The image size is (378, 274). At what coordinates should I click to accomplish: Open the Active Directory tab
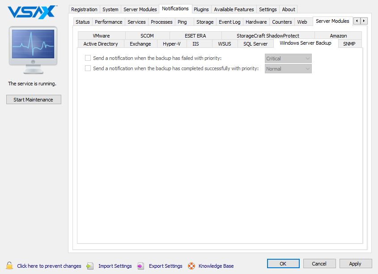[x=101, y=44]
